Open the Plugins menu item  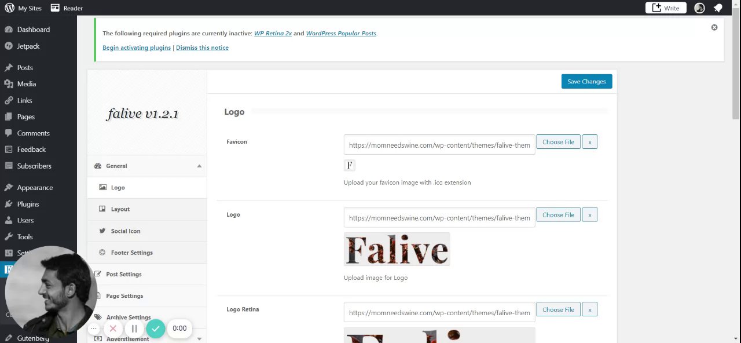(x=38, y=204)
